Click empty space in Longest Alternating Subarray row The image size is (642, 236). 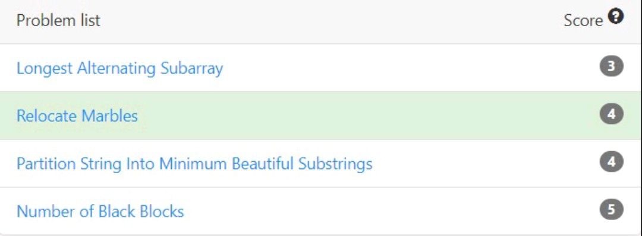point(410,68)
